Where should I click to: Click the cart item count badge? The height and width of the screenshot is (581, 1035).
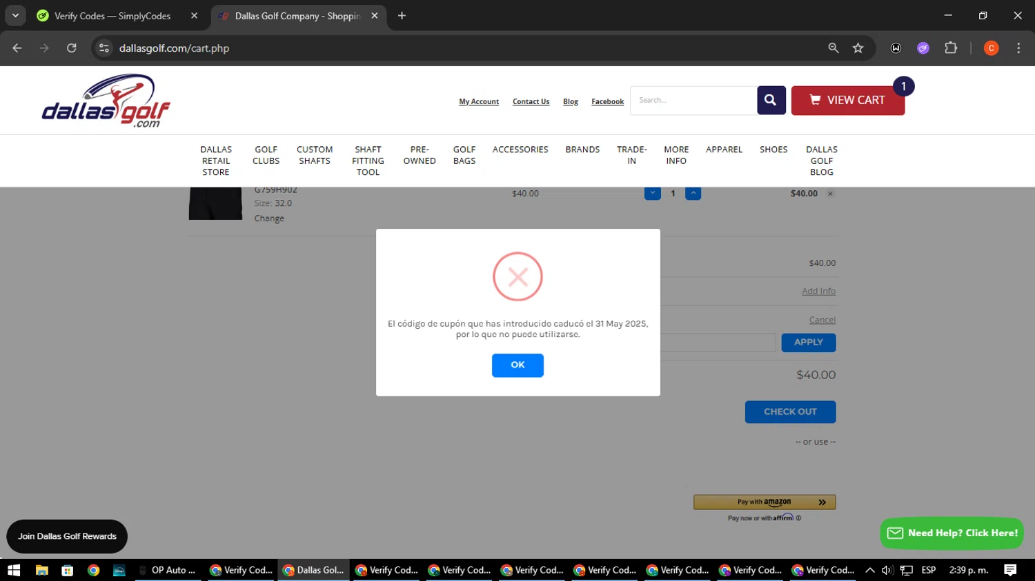point(903,87)
